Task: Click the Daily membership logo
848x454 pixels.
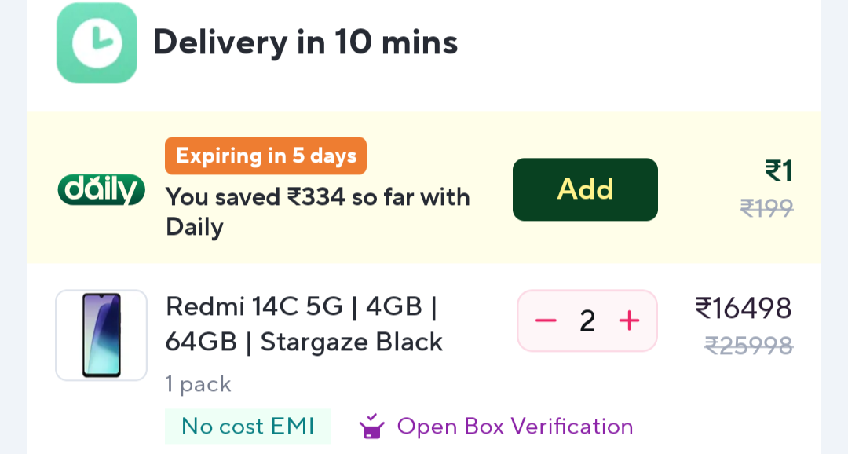Action: (x=101, y=189)
